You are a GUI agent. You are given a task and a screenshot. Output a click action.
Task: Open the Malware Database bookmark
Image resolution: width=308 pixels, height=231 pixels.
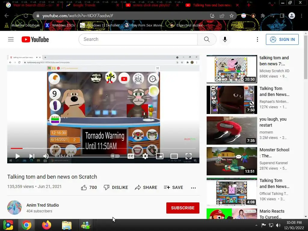pyautogui.click(x=22, y=25)
